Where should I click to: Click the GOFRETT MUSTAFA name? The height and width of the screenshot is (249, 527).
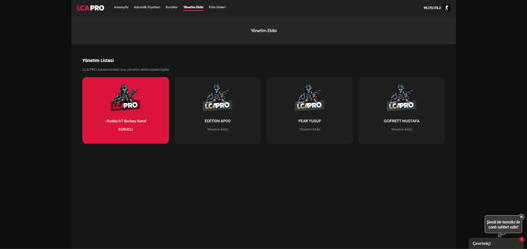401,121
